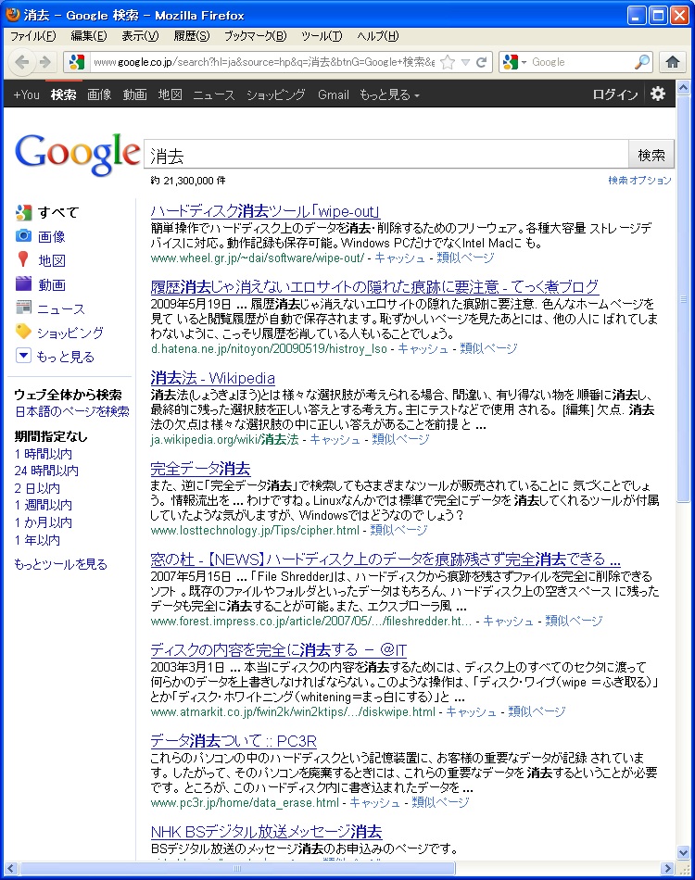Open the 表示(V) menu
The width and height of the screenshot is (695, 880).
click(140, 36)
